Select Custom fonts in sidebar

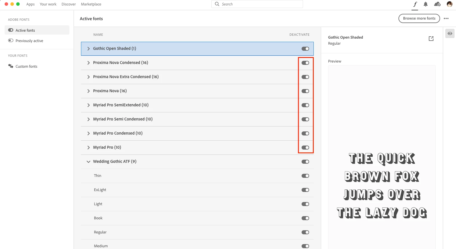pyautogui.click(x=37, y=66)
